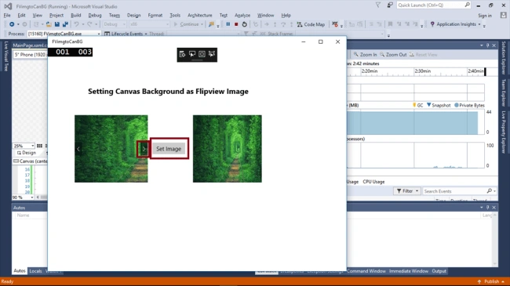Save the current file with the floppy icon
The image size is (510, 286).
(x=57, y=24)
